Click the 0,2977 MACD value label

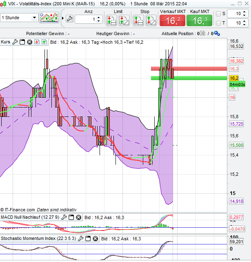(236, 217)
